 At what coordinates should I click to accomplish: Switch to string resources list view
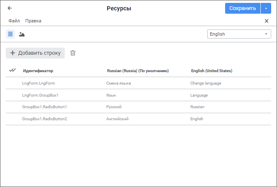point(10,34)
